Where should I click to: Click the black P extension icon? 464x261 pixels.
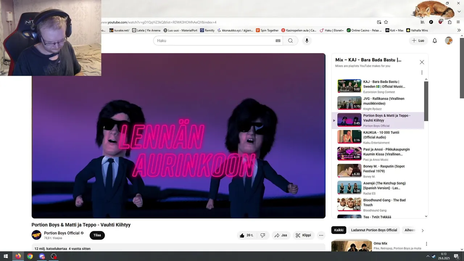[x=431, y=22]
